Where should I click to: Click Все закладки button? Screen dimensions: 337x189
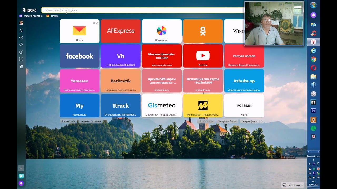(68, 121)
